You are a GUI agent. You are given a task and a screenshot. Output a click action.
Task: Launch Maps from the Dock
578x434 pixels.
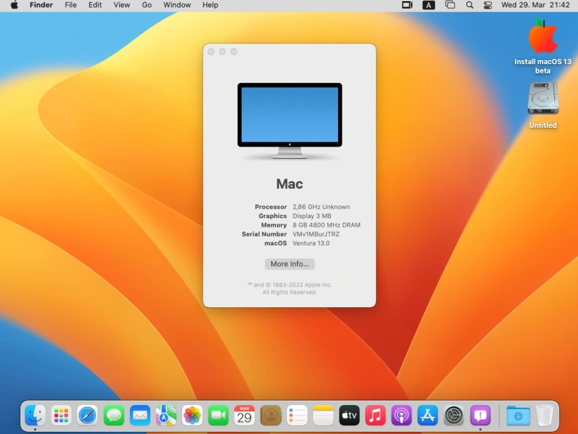click(166, 415)
